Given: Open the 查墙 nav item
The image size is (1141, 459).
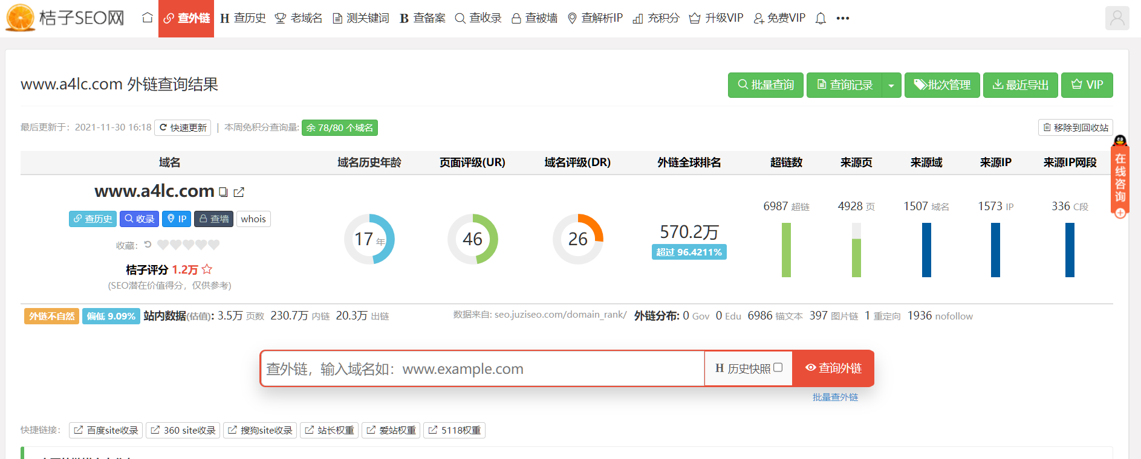Looking at the screenshot, I should pos(535,18).
